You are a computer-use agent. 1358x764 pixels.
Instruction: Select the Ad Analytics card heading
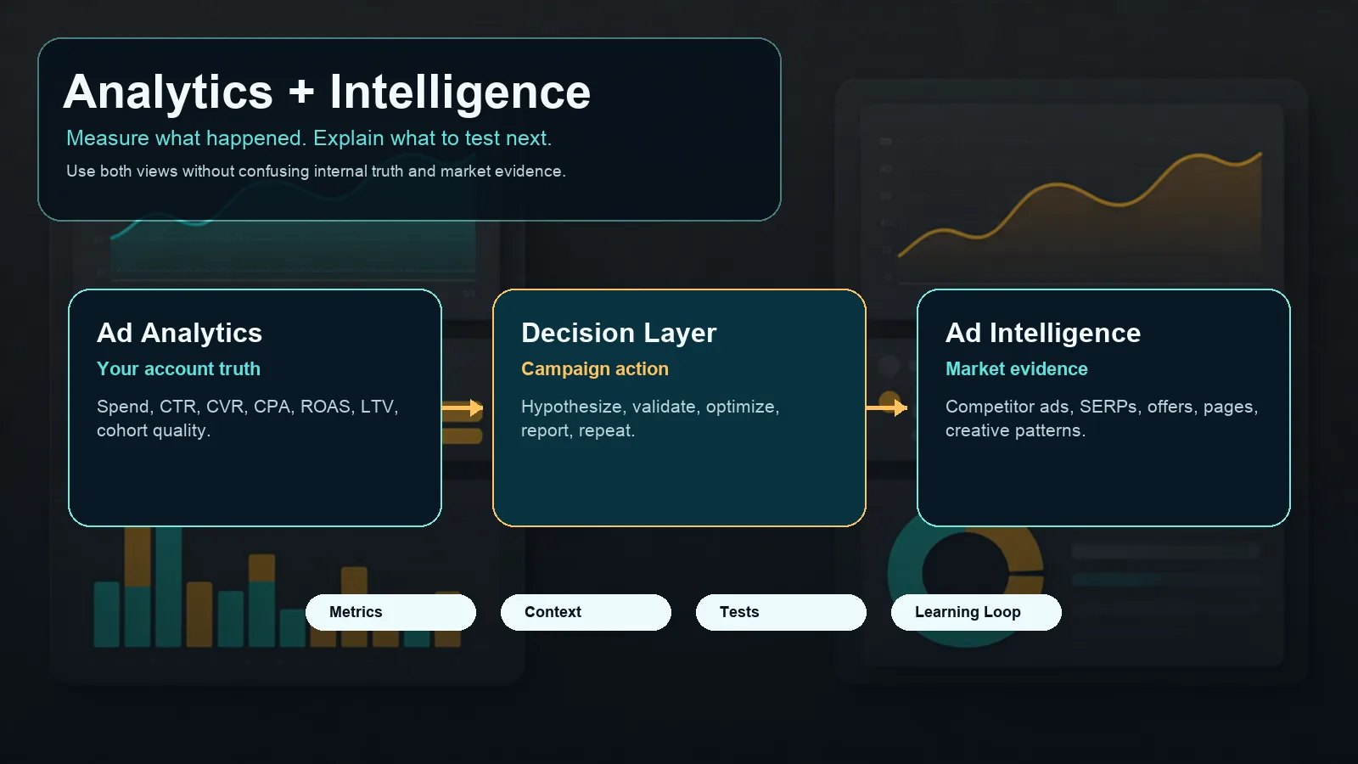(179, 333)
